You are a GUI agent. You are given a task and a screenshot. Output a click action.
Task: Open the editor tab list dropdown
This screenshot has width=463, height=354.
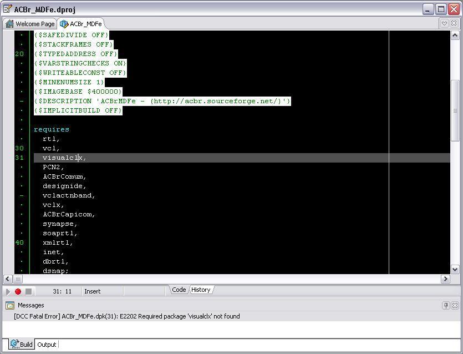pos(444,23)
